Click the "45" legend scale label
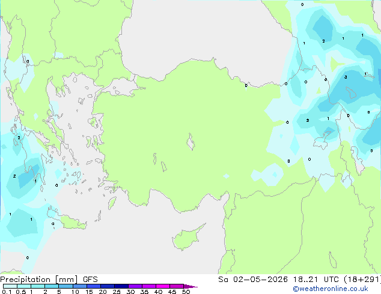Screen dimensions: 381x294 pyautogui.click(x=172, y=292)
